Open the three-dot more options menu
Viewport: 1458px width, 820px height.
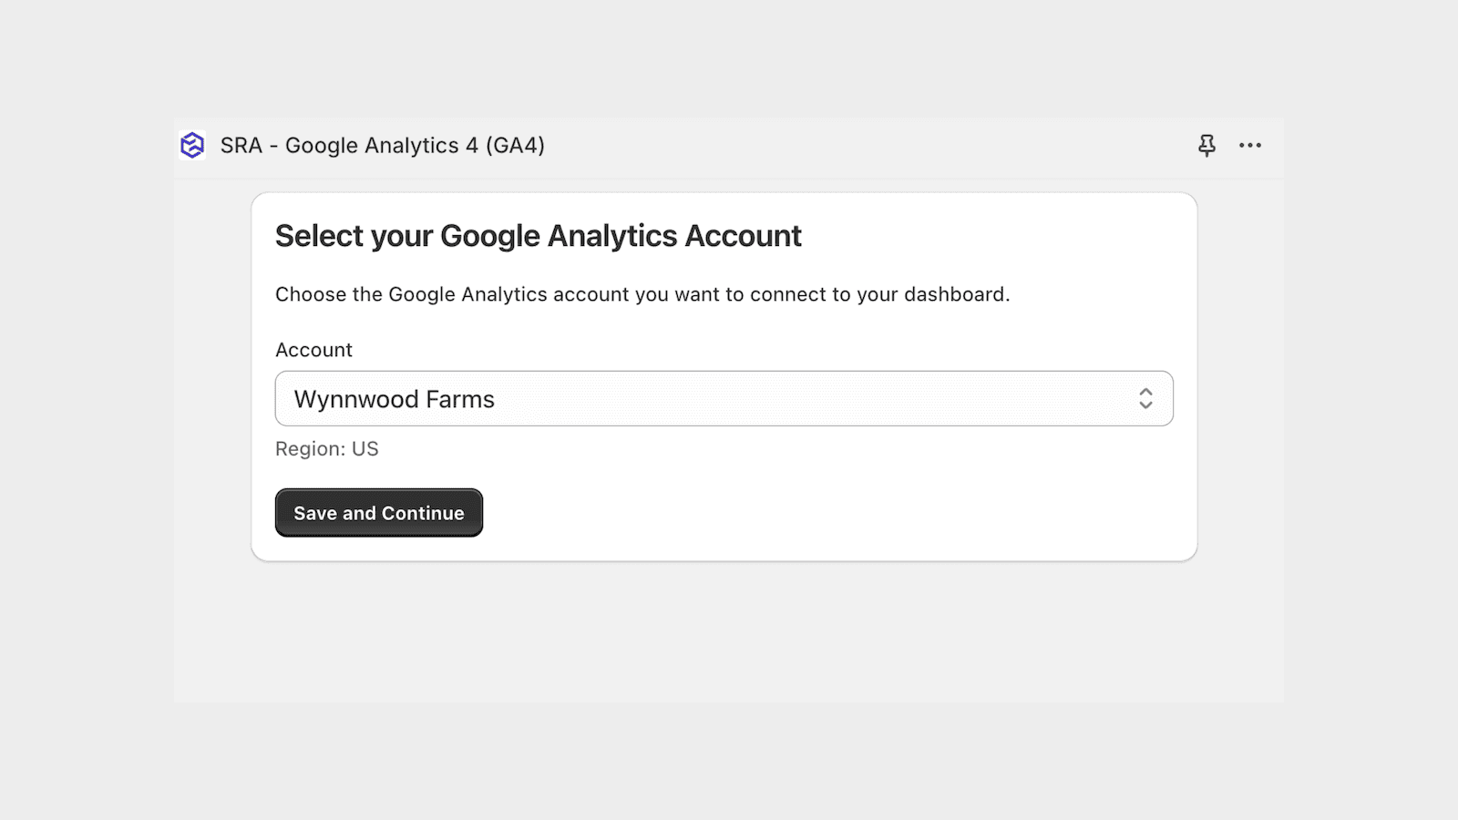[x=1250, y=145]
